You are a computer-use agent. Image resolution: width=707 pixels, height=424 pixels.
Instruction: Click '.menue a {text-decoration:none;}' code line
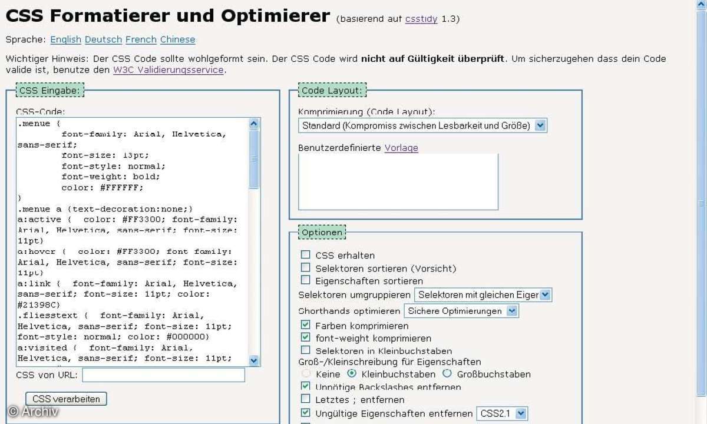click(105, 209)
